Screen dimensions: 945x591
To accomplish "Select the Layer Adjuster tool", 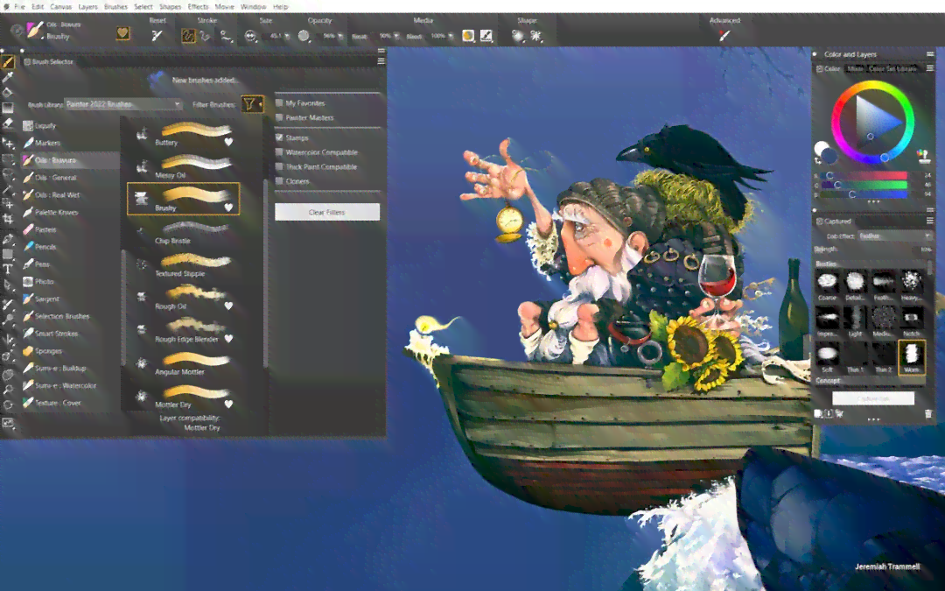I will [x=7, y=143].
